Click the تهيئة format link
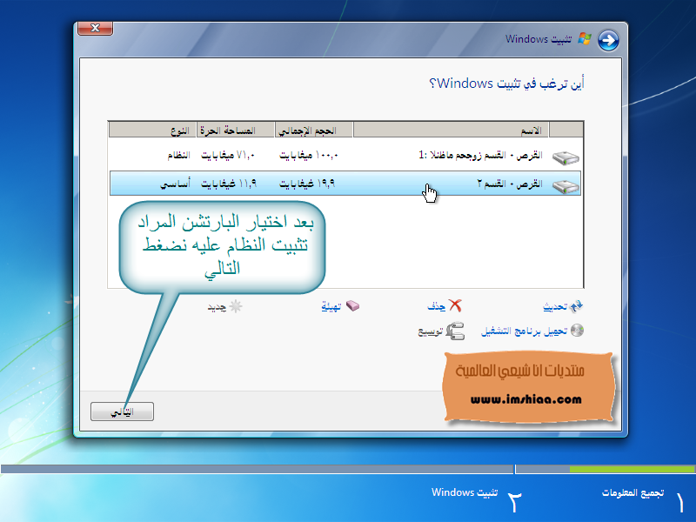Image resolution: width=696 pixels, height=522 pixels. point(331,307)
